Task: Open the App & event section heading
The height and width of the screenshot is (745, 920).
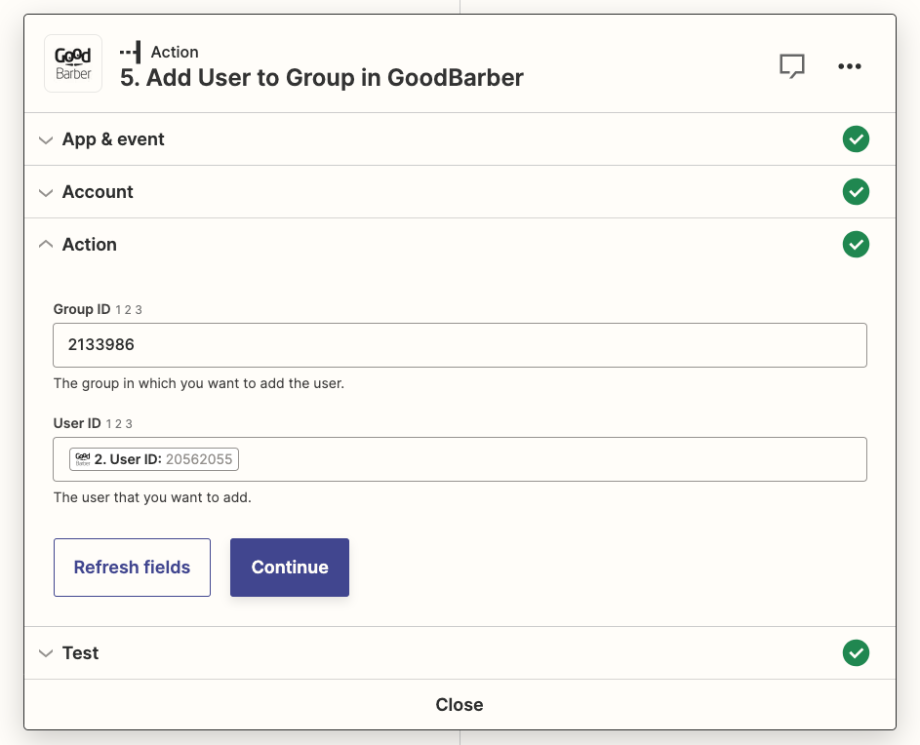Action: click(x=113, y=139)
